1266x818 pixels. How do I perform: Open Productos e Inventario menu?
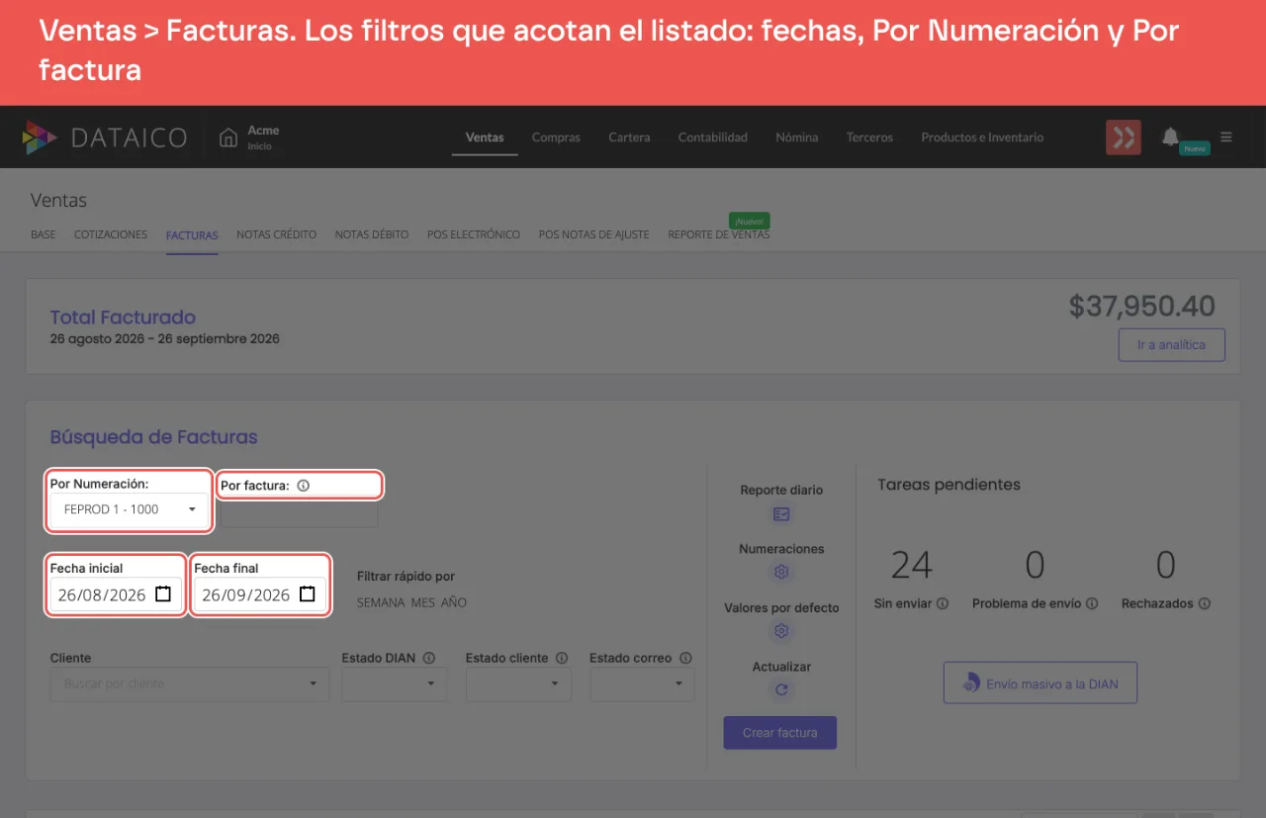pyautogui.click(x=982, y=137)
